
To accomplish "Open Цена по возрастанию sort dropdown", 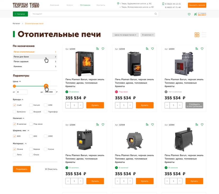I will coord(125,35).
